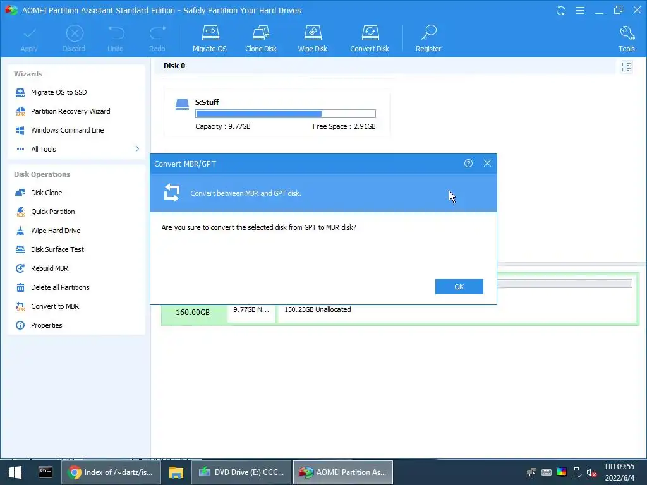Click the AOMEI Partition taskbar button
Viewport: 647px width, 485px height.
[343, 472]
